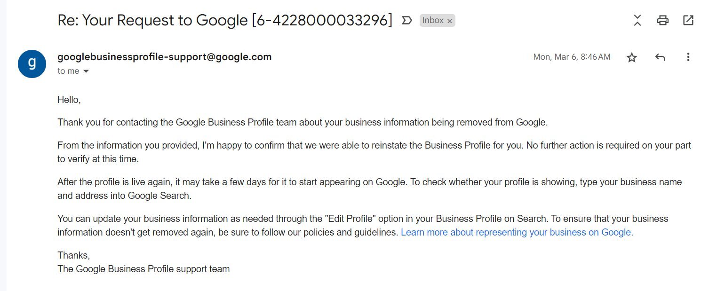The image size is (709, 291).
Task: Click the 'Mon, Mar 6, 8:46 AM' timestamp
Action: tap(572, 57)
